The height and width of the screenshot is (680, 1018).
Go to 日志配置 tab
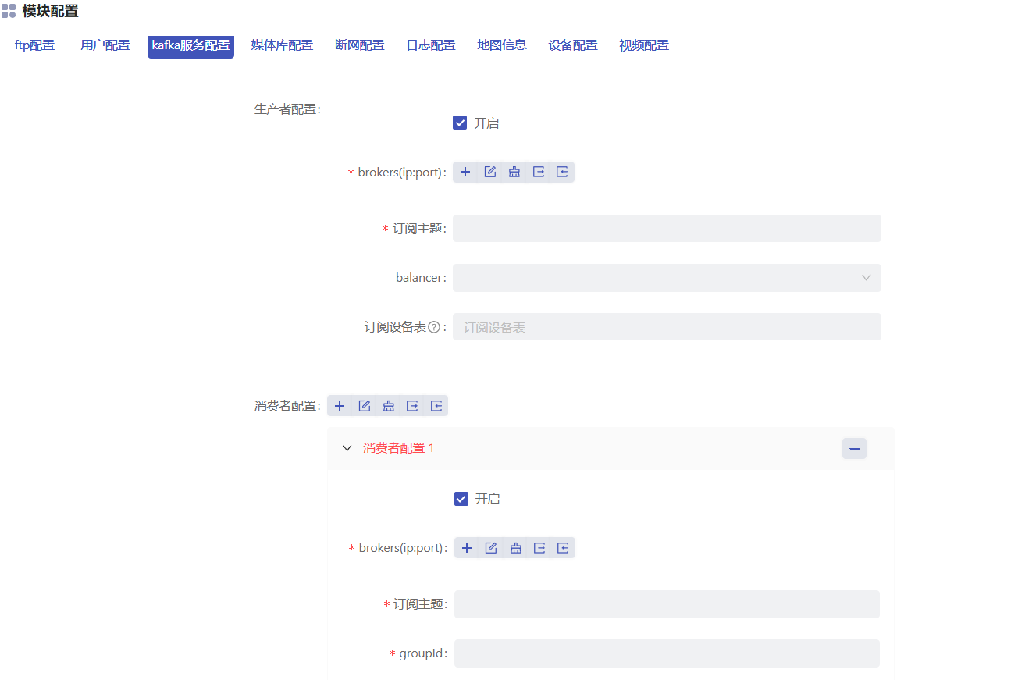(431, 45)
